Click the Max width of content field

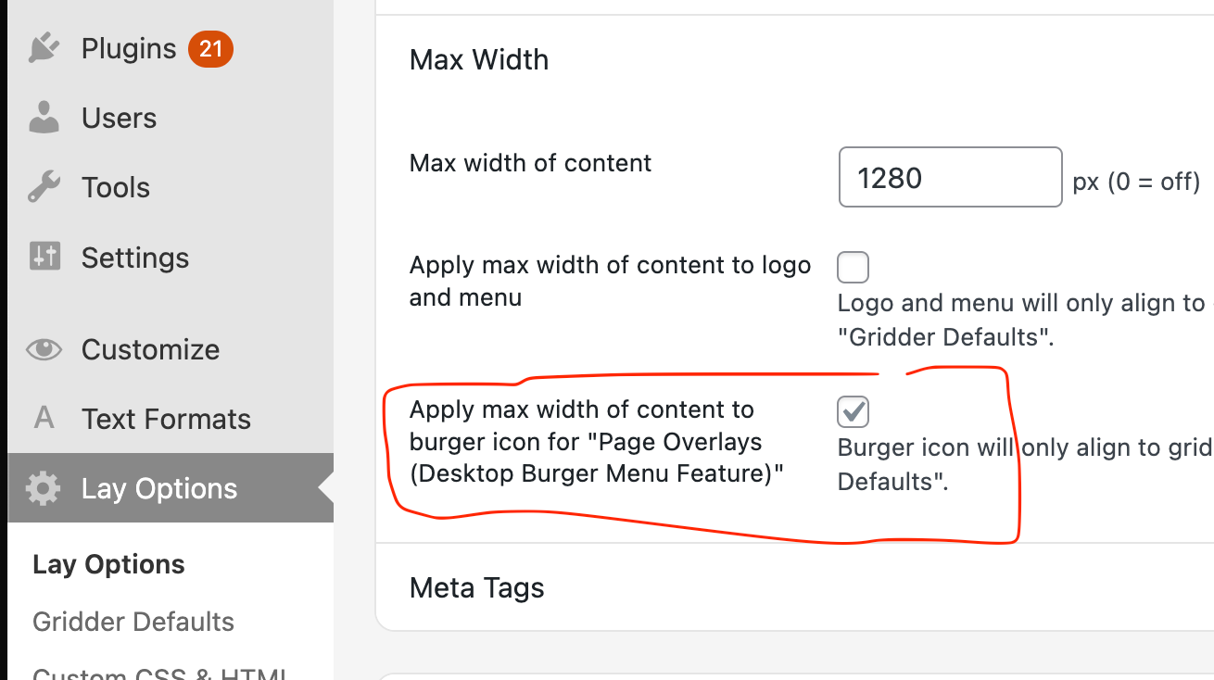point(949,177)
